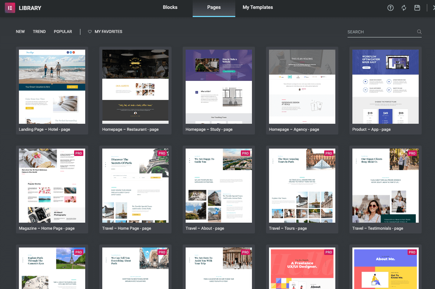The image size is (435, 289).
Task: Click PRO badge on Magazine Home Page
Action: point(79,153)
